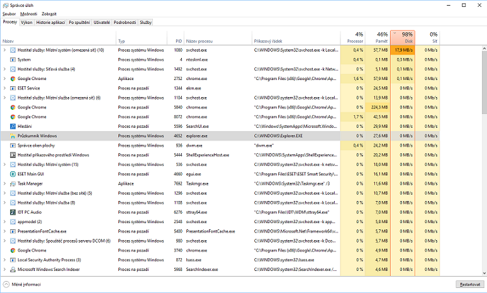
Task: Switch to the Výkon tab
Action: tap(26, 22)
